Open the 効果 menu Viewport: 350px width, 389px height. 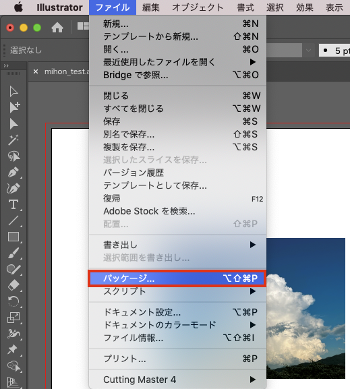point(305,7)
